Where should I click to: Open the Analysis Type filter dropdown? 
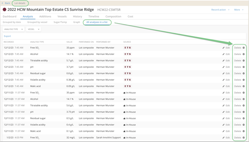coord(13,29)
